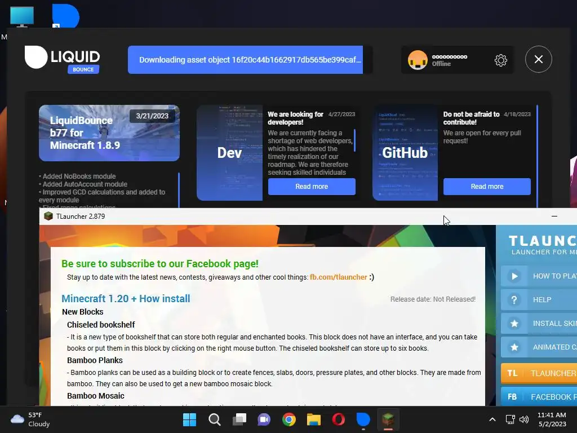Screen dimensions: 577x433
Task: Click the TL TLauncher orange button
Action: click(x=539, y=373)
